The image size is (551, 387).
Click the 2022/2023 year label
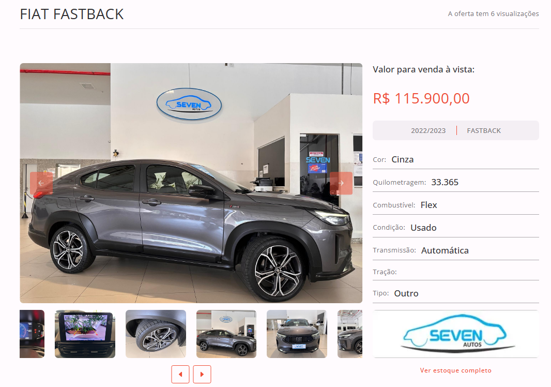tap(428, 130)
